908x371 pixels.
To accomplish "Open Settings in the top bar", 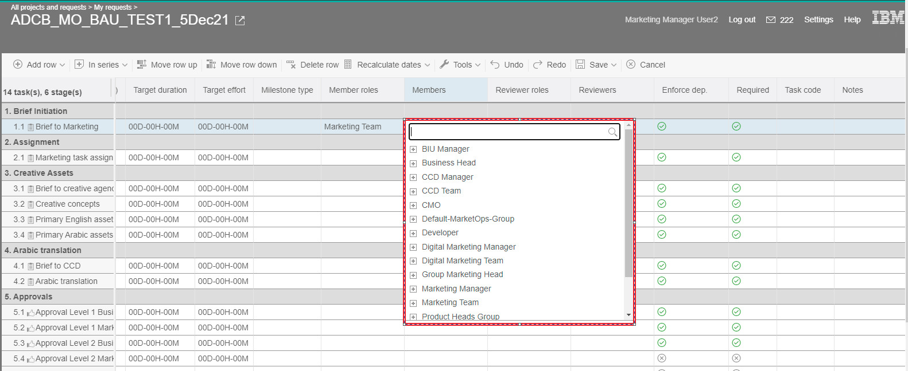I will coord(818,19).
